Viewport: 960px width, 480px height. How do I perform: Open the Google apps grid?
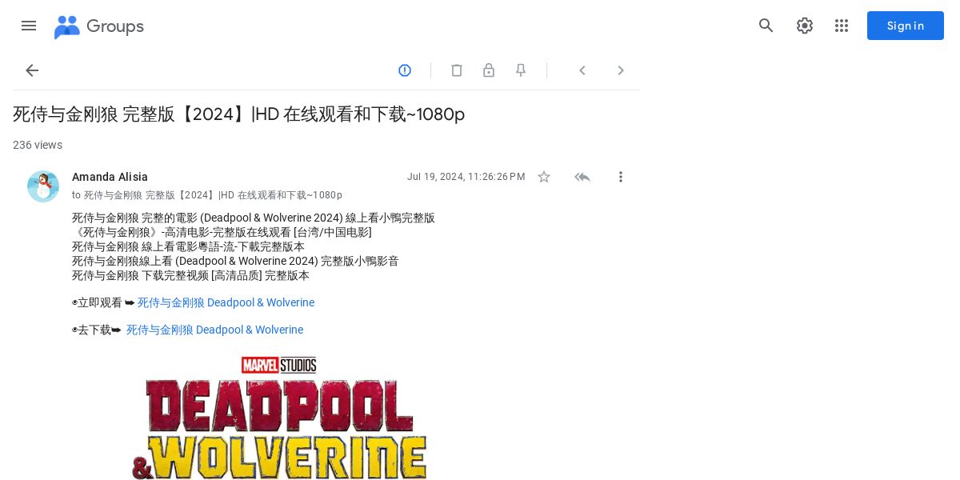pos(842,26)
